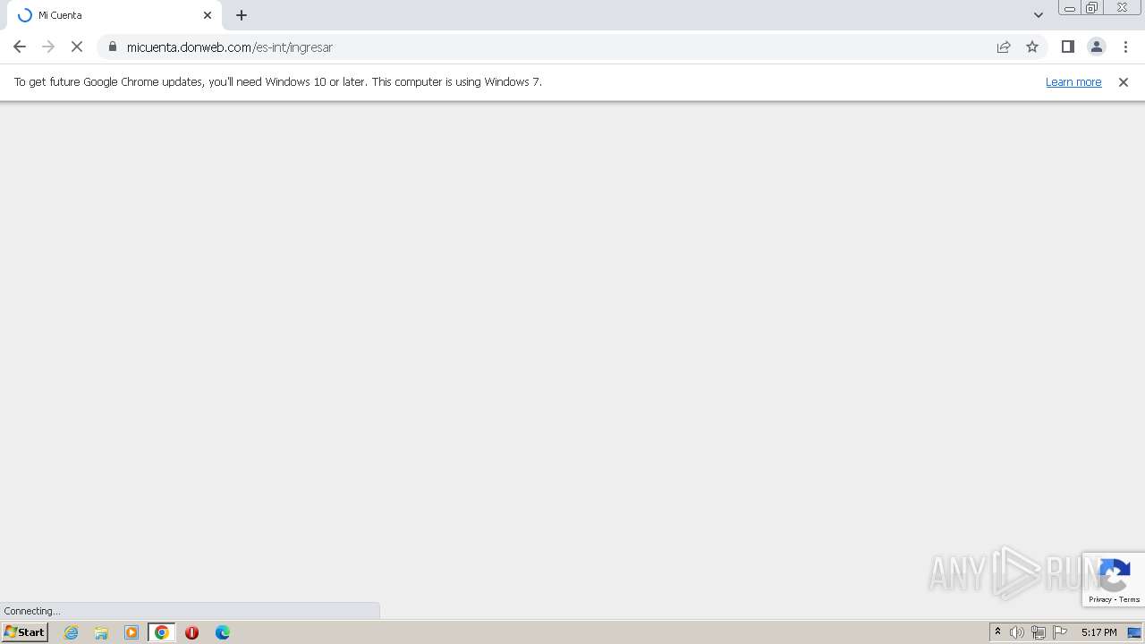Open a new tab
Viewport: 1145px width, 644px height.
click(242, 15)
